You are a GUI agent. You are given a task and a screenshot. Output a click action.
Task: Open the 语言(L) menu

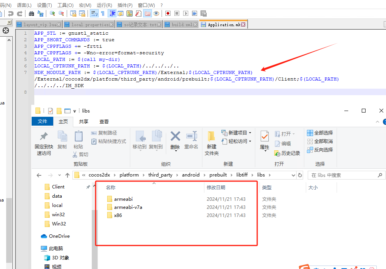tap(24, 5)
